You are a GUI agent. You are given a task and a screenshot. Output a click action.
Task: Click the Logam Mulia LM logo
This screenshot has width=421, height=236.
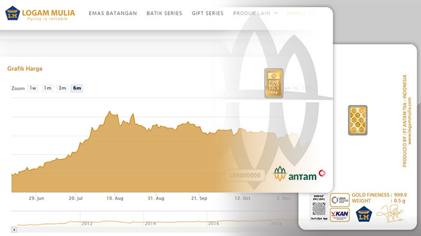click(40, 13)
